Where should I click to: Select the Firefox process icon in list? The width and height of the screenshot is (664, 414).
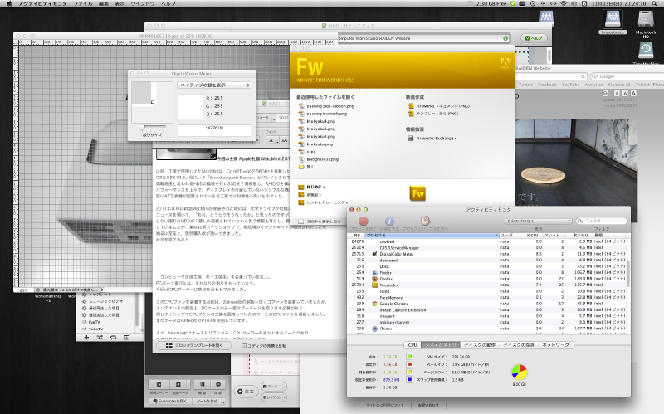(x=374, y=279)
